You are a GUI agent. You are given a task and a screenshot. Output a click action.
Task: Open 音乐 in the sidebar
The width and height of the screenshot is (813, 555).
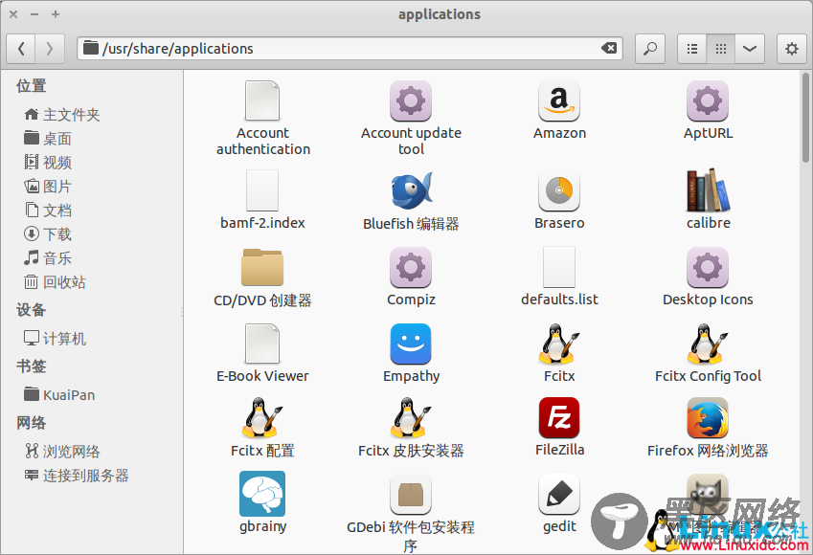tap(48, 257)
